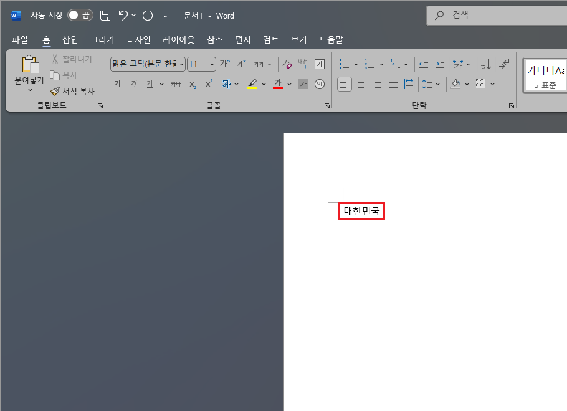This screenshot has width=567, height=411.
Task: Open the 보기 (View) tab
Action: pos(298,39)
